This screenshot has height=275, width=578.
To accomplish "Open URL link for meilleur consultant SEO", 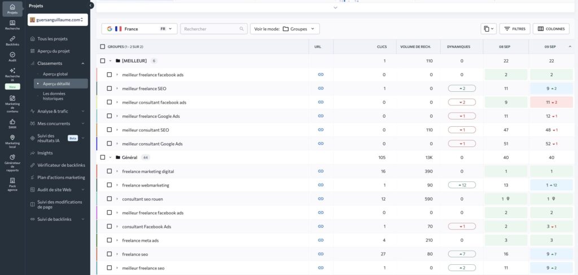I will point(321,130).
